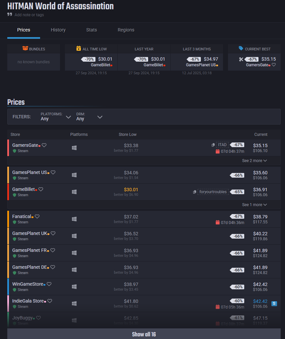Click the ITAD voucher code box
The image size is (285, 339).
[x=222, y=145]
